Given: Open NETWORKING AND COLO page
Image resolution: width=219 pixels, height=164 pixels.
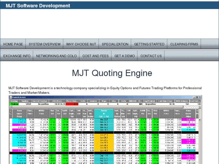Looking at the screenshot, I should pos(56,56).
